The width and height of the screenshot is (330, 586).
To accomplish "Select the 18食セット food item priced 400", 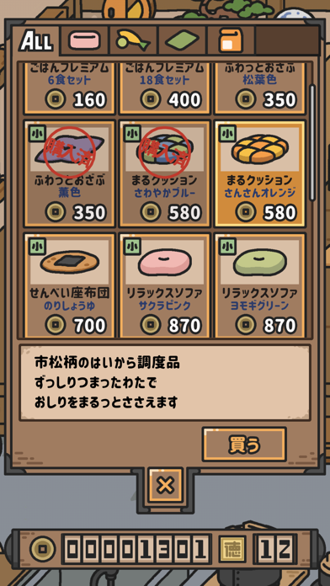I will (164, 88).
